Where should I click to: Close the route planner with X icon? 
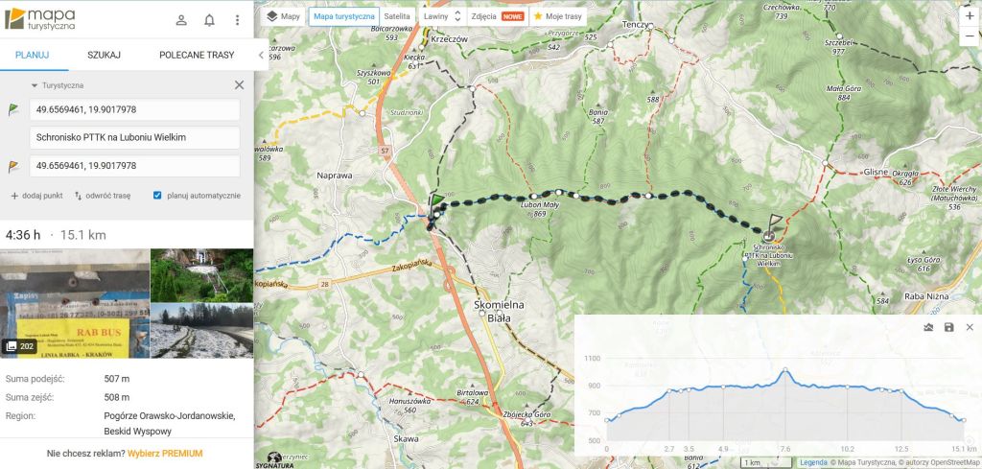click(239, 85)
